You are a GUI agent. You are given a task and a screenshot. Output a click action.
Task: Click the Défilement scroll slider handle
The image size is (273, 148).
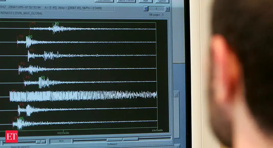pyautogui.click(x=122, y=140)
